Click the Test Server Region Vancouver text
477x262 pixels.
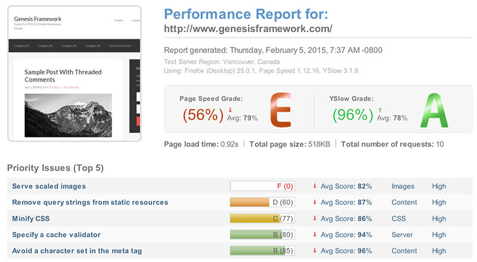tap(222, 62)
